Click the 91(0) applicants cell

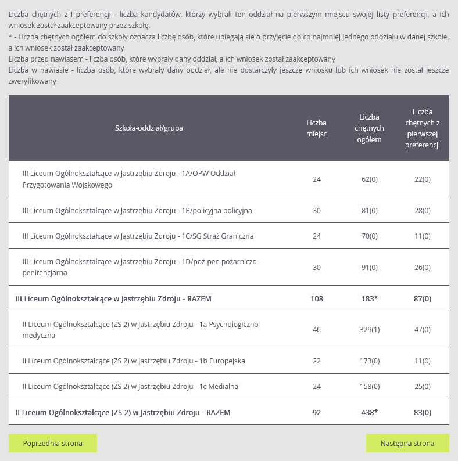pos(370,267)
